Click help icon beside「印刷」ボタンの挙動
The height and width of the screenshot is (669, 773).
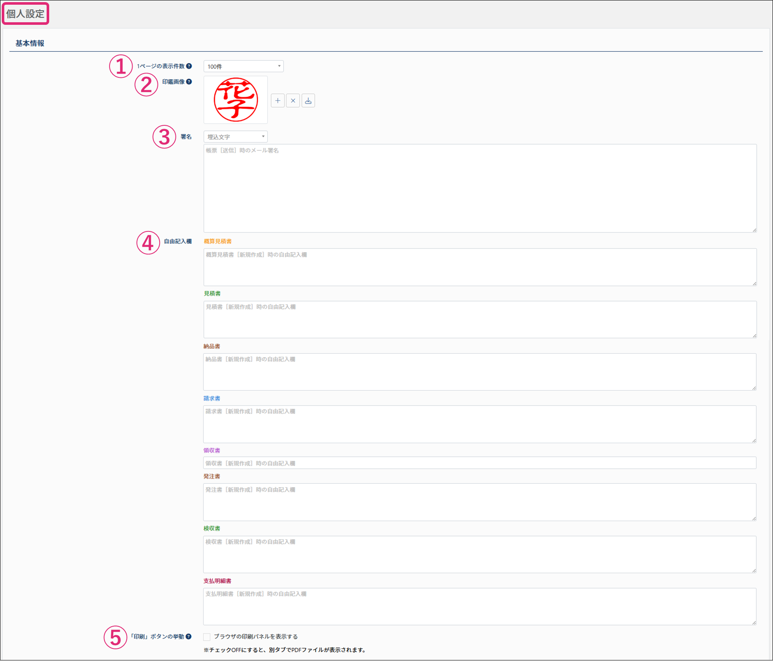[x=189, y=636]
